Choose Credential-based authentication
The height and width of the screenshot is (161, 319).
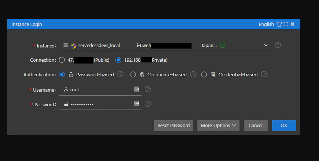tap(204, 74)
